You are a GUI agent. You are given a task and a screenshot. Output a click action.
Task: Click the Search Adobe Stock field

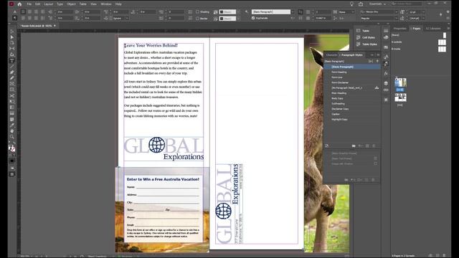click(407, 4)
